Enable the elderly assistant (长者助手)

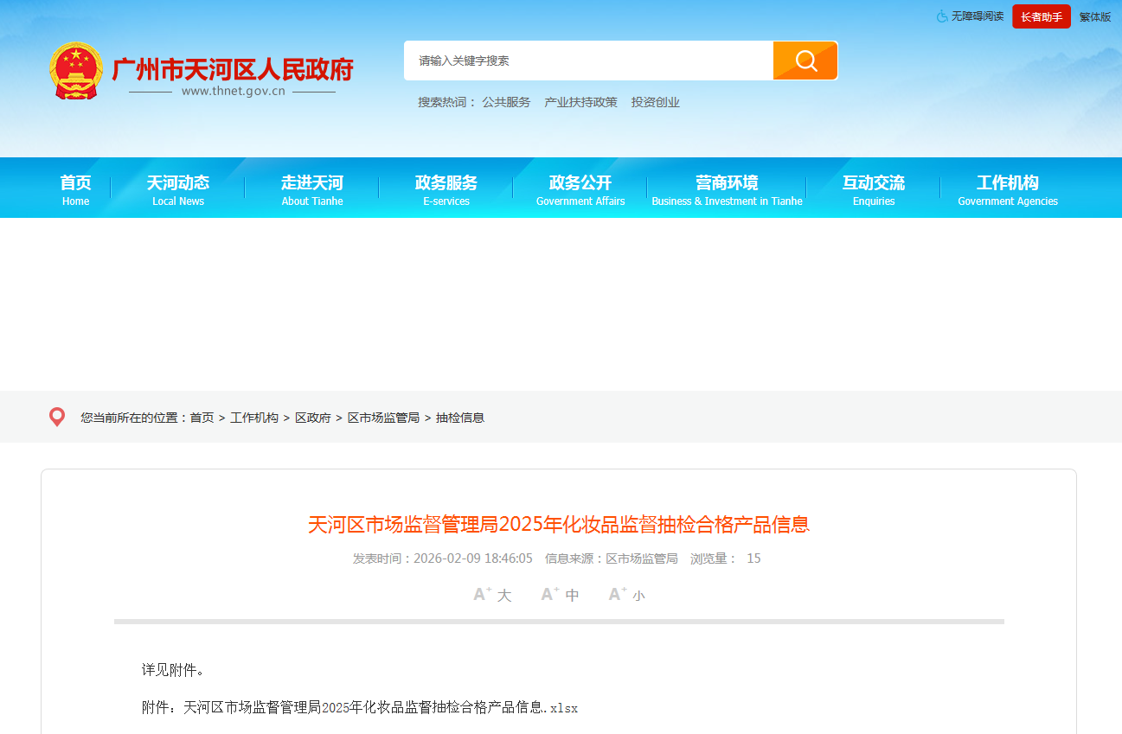[x=1041, y=16]
